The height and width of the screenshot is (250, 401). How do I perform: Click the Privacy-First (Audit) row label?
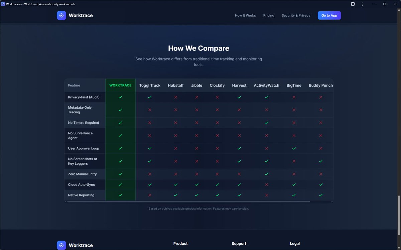pos(84,97)
